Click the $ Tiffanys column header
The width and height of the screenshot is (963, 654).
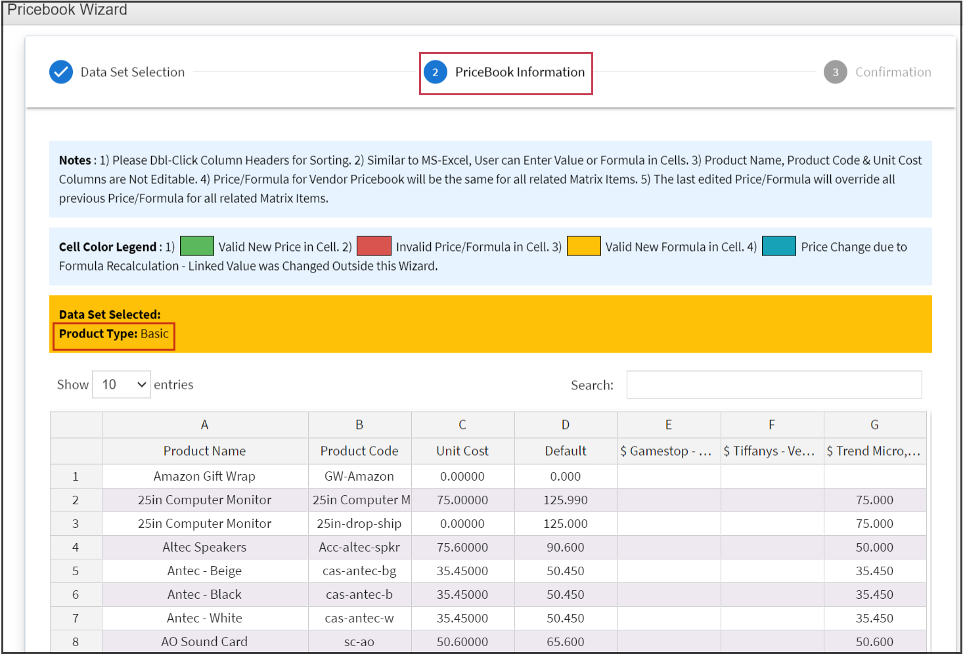(x=772, y=451)
